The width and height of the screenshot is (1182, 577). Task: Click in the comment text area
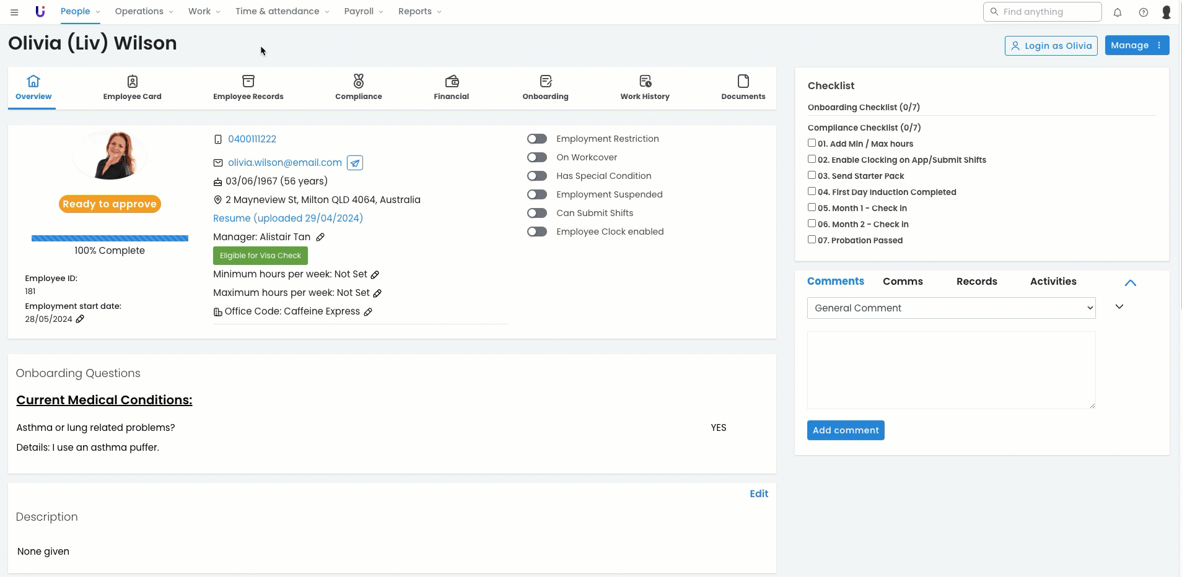pos(951,370)
